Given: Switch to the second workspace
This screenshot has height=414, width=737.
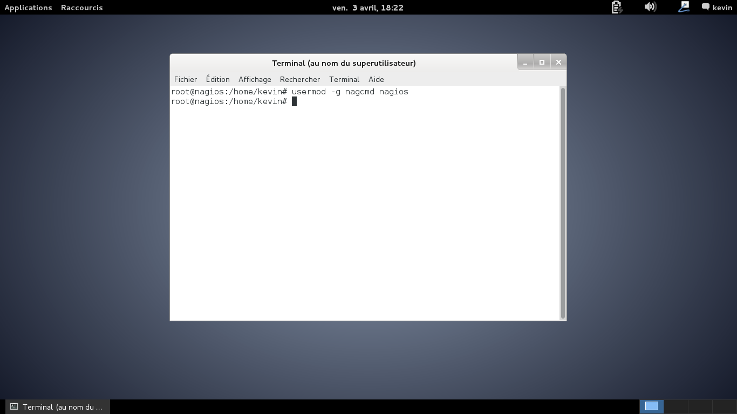Looking at the screenshot, I should [676, 406].
